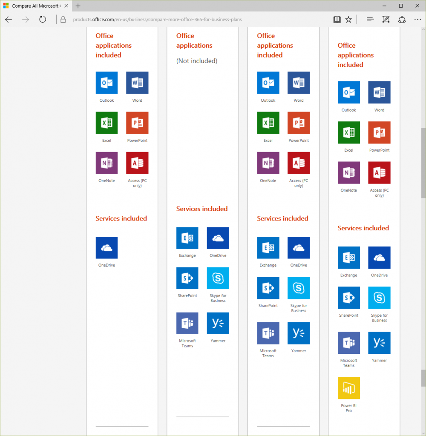Click Microsoft Teams icon in the second plan column

(x=187, y=323)
